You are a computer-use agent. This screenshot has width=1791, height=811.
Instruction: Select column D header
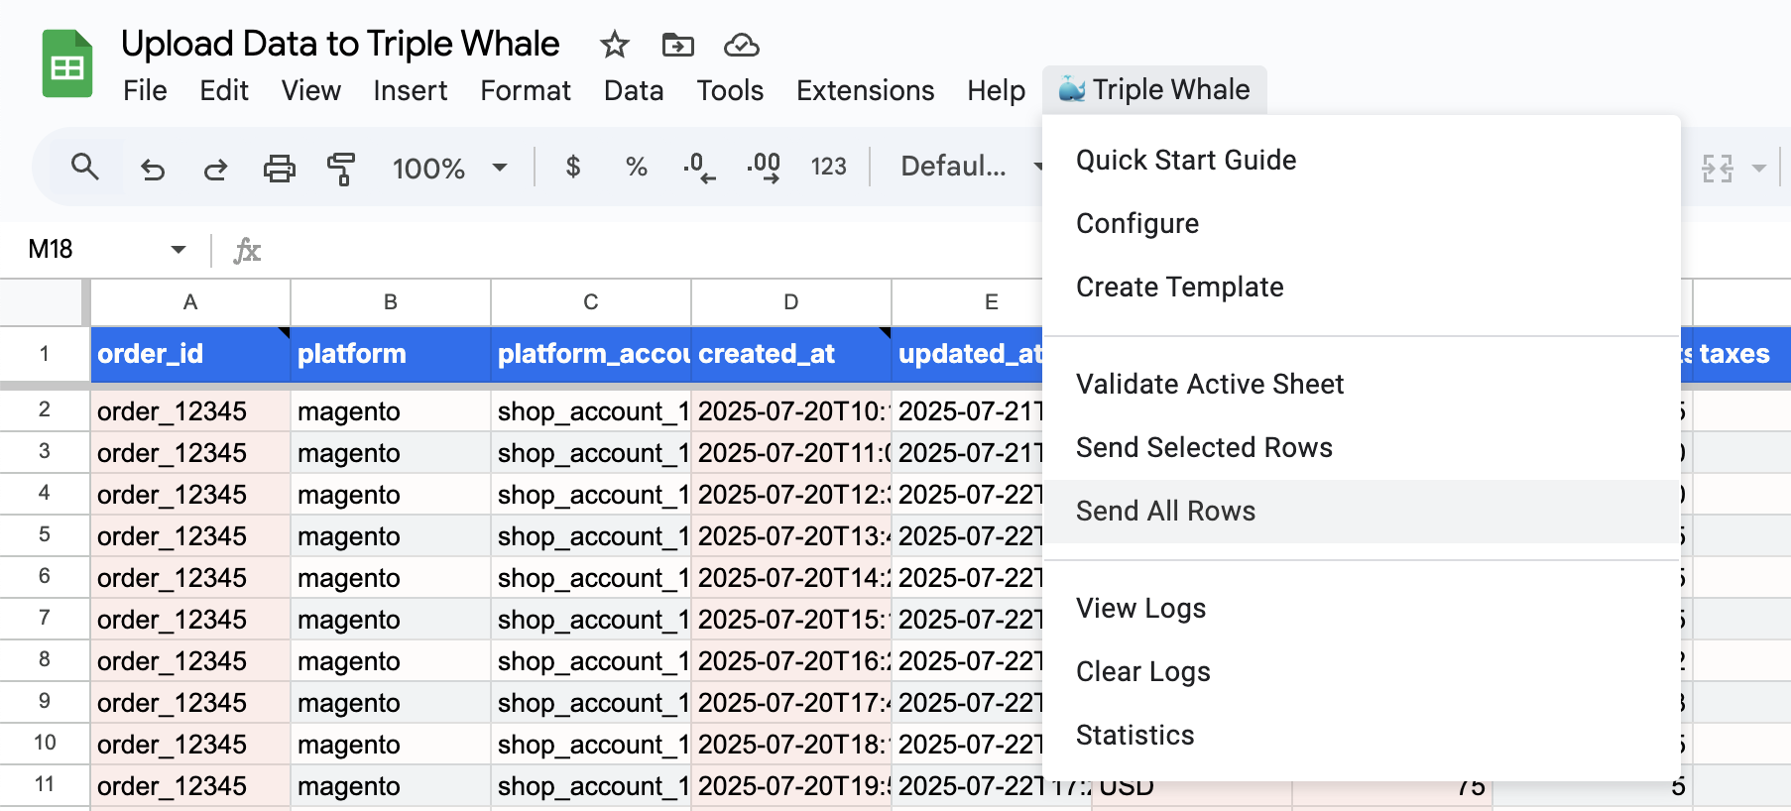pyautogui.click(x=791, y=302)
